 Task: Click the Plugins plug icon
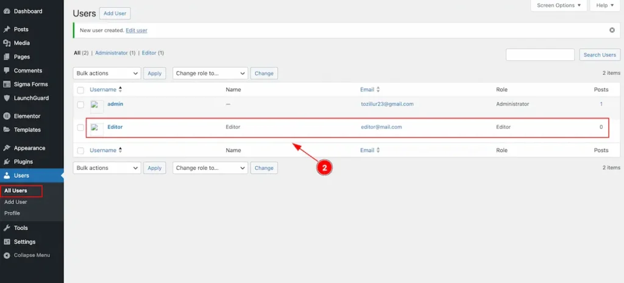[x=6, y=162]
